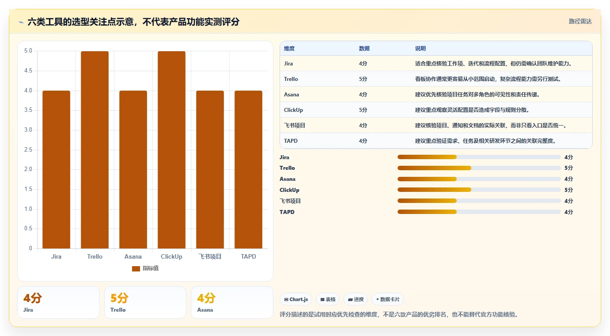Click the Asana bar in chart
The image size is (610, 336).
133,170
